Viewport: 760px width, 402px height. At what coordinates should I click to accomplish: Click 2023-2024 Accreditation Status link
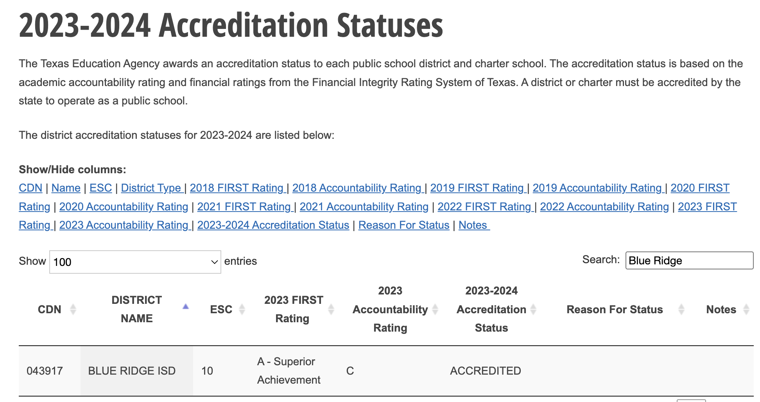coord(273,225)
